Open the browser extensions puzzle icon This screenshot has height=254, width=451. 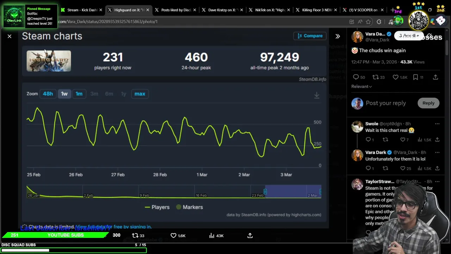click(379, 22)
